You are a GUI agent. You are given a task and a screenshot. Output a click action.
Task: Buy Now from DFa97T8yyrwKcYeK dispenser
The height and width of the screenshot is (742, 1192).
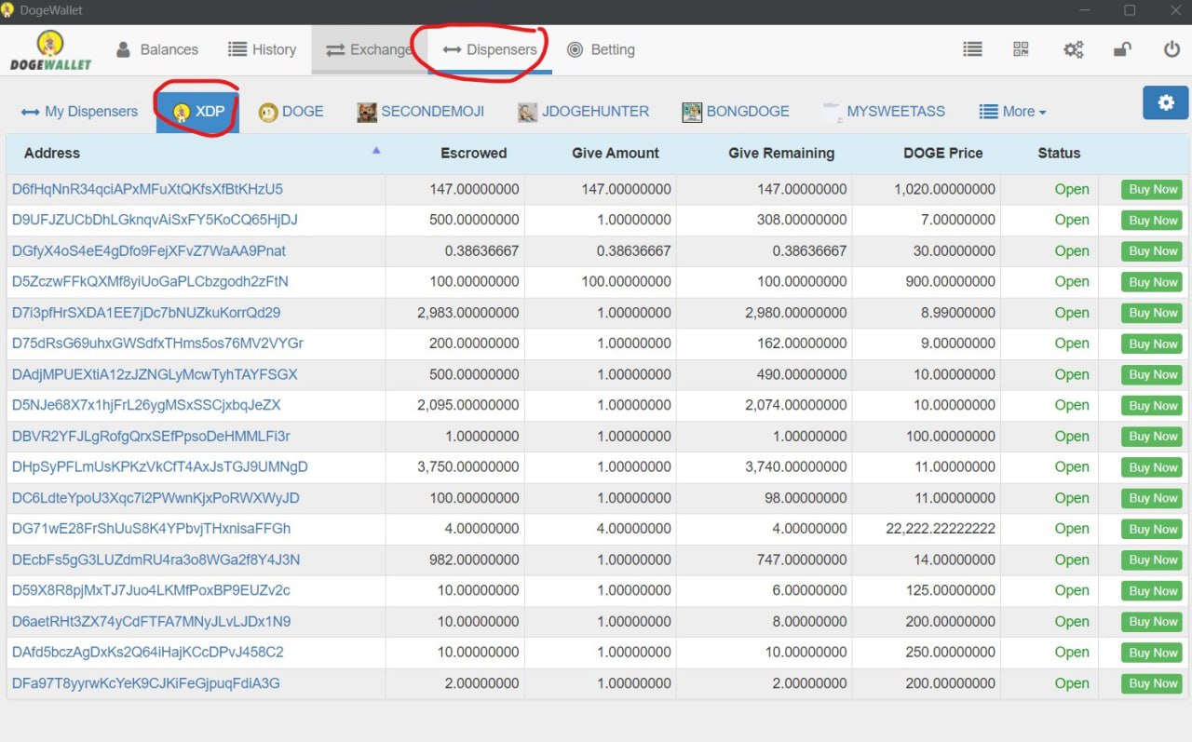[1152, 683]
